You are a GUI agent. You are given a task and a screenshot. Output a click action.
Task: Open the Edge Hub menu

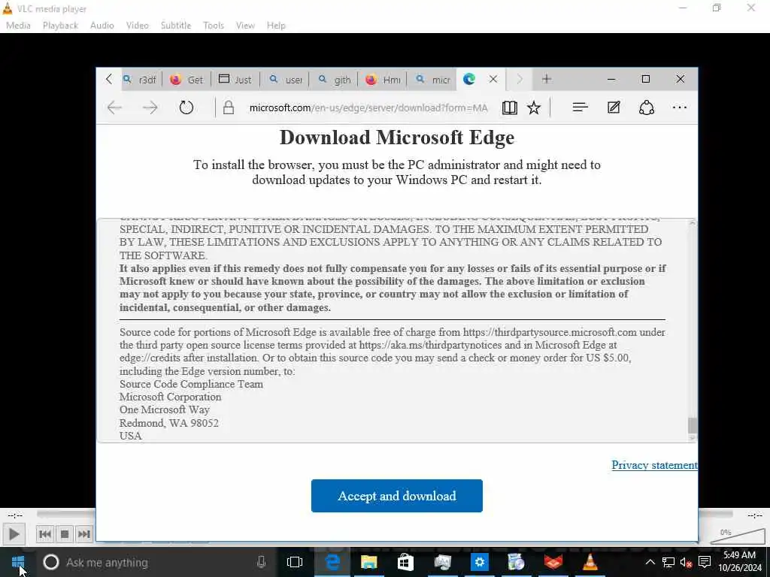(580, 107)
